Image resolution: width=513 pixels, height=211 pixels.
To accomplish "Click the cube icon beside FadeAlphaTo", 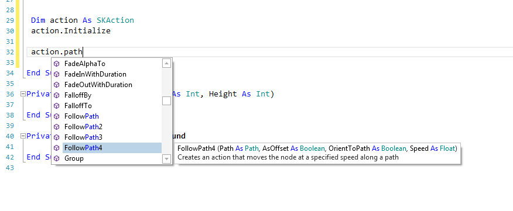I will pos(57,64).
